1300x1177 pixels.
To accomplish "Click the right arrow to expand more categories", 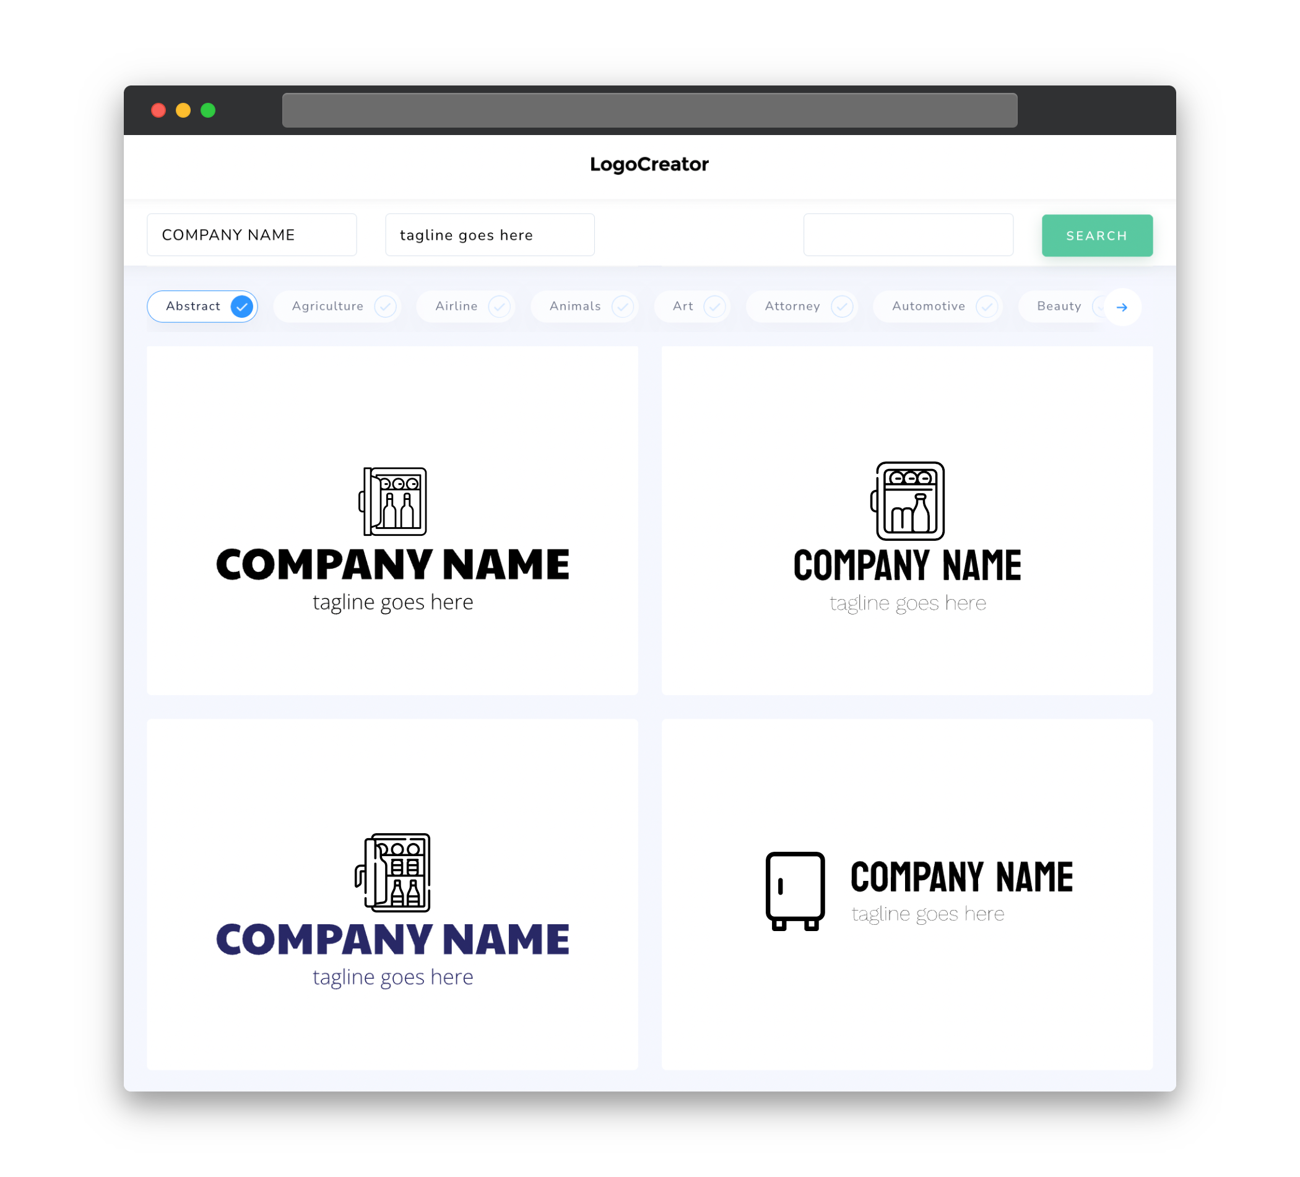I will coord(1124,307).
